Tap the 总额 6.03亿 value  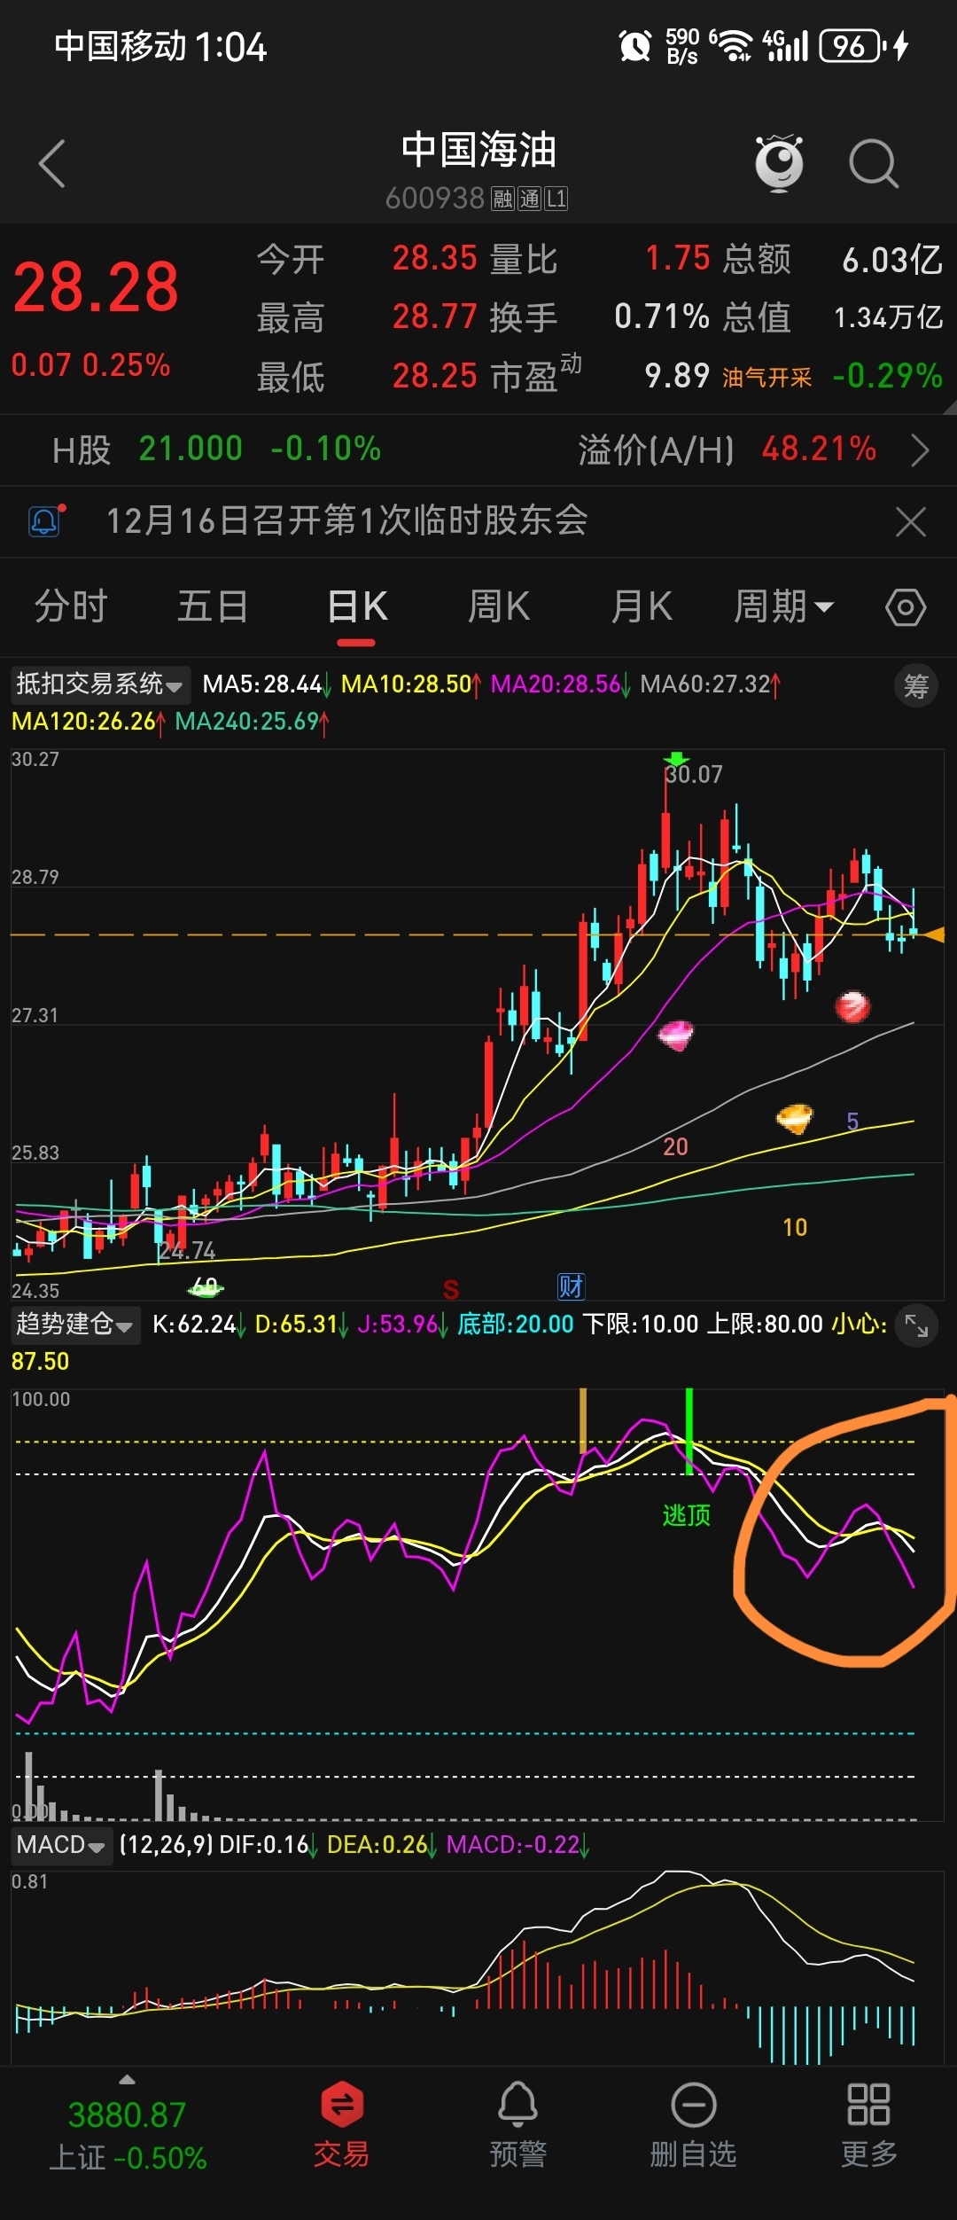[x=892, y=260]
